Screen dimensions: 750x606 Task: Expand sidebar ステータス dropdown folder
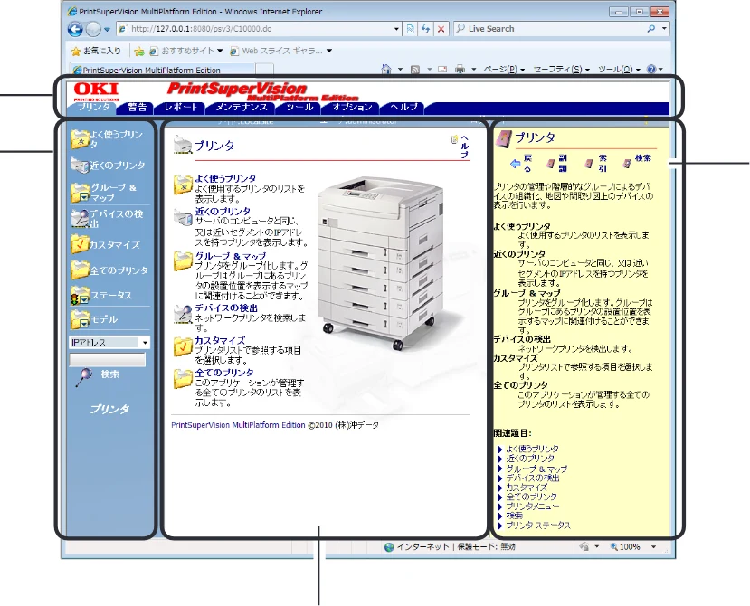point(80,295)
